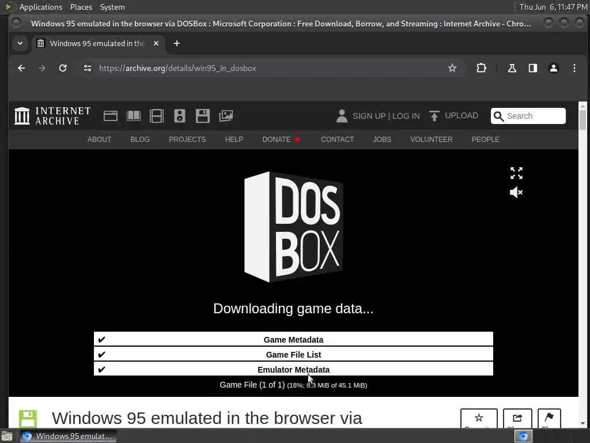
Task: Open Chrome Labs flask icon
Action: pyautogui.click(x=512, y=68)
